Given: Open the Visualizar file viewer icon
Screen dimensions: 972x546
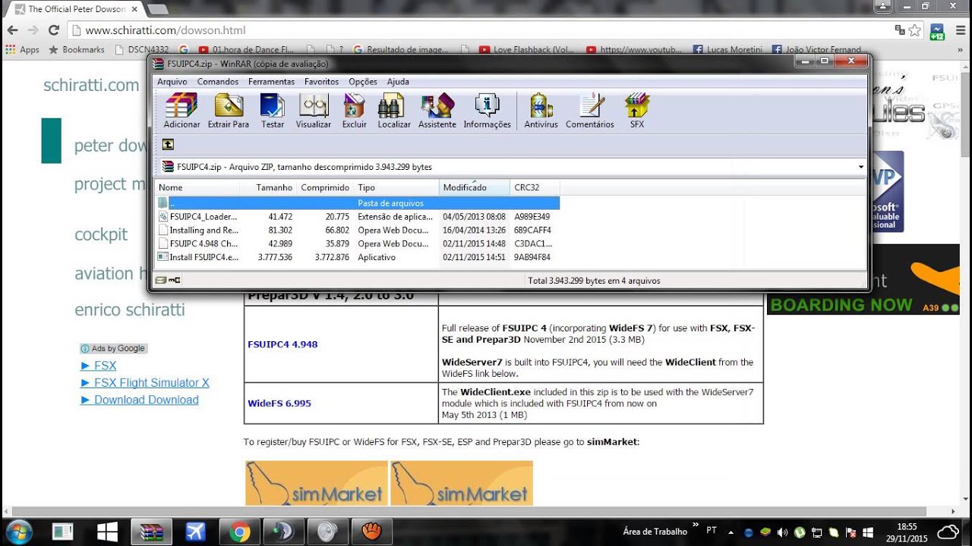Looking at the screenshot, I should tap(314, 111).
